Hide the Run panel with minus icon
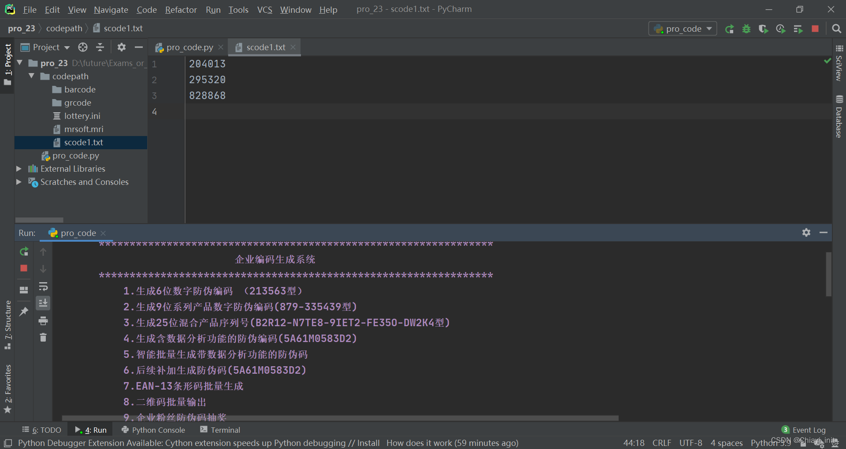The height and width of the screenshot is (449, 846). tap(824, 232)
